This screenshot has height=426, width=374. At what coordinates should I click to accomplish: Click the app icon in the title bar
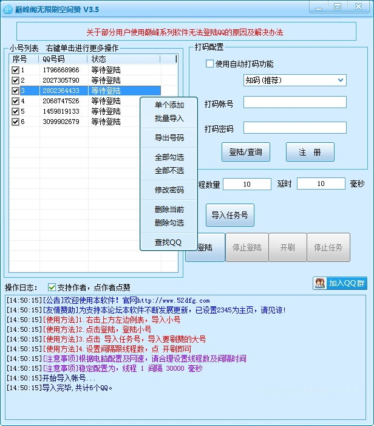tap(8, 9)
